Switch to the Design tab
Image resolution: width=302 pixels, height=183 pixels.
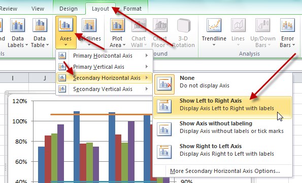coord(69,9)
